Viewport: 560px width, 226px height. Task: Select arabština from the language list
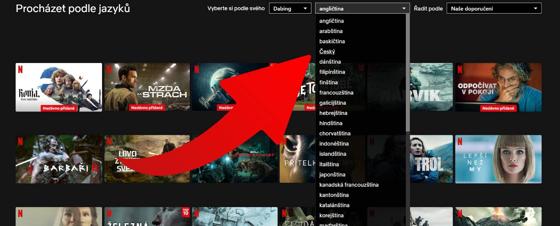coord(331,31)
